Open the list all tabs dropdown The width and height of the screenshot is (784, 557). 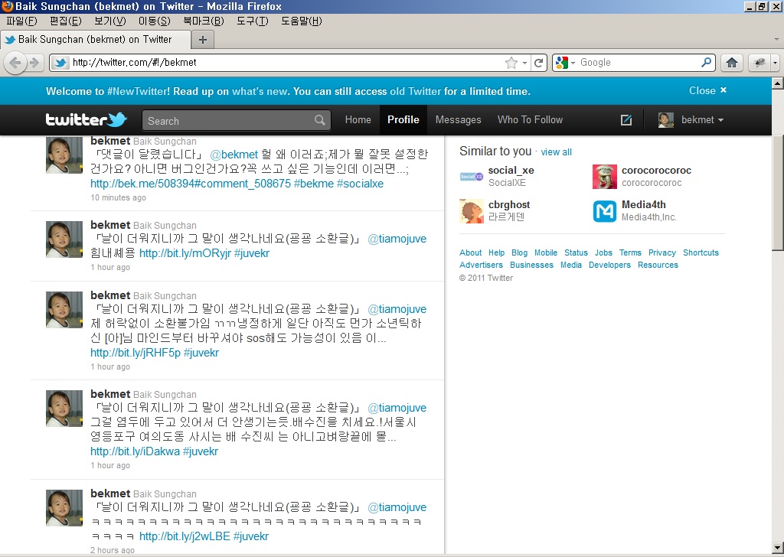click(776, 39)
